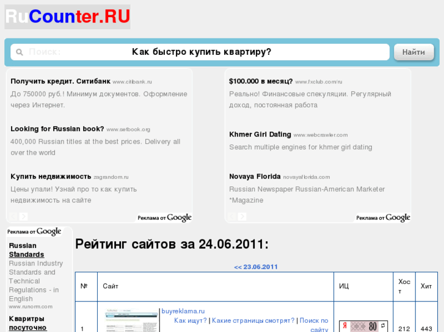
Task: Click the ИЦ column header
Action: [363, 286]
